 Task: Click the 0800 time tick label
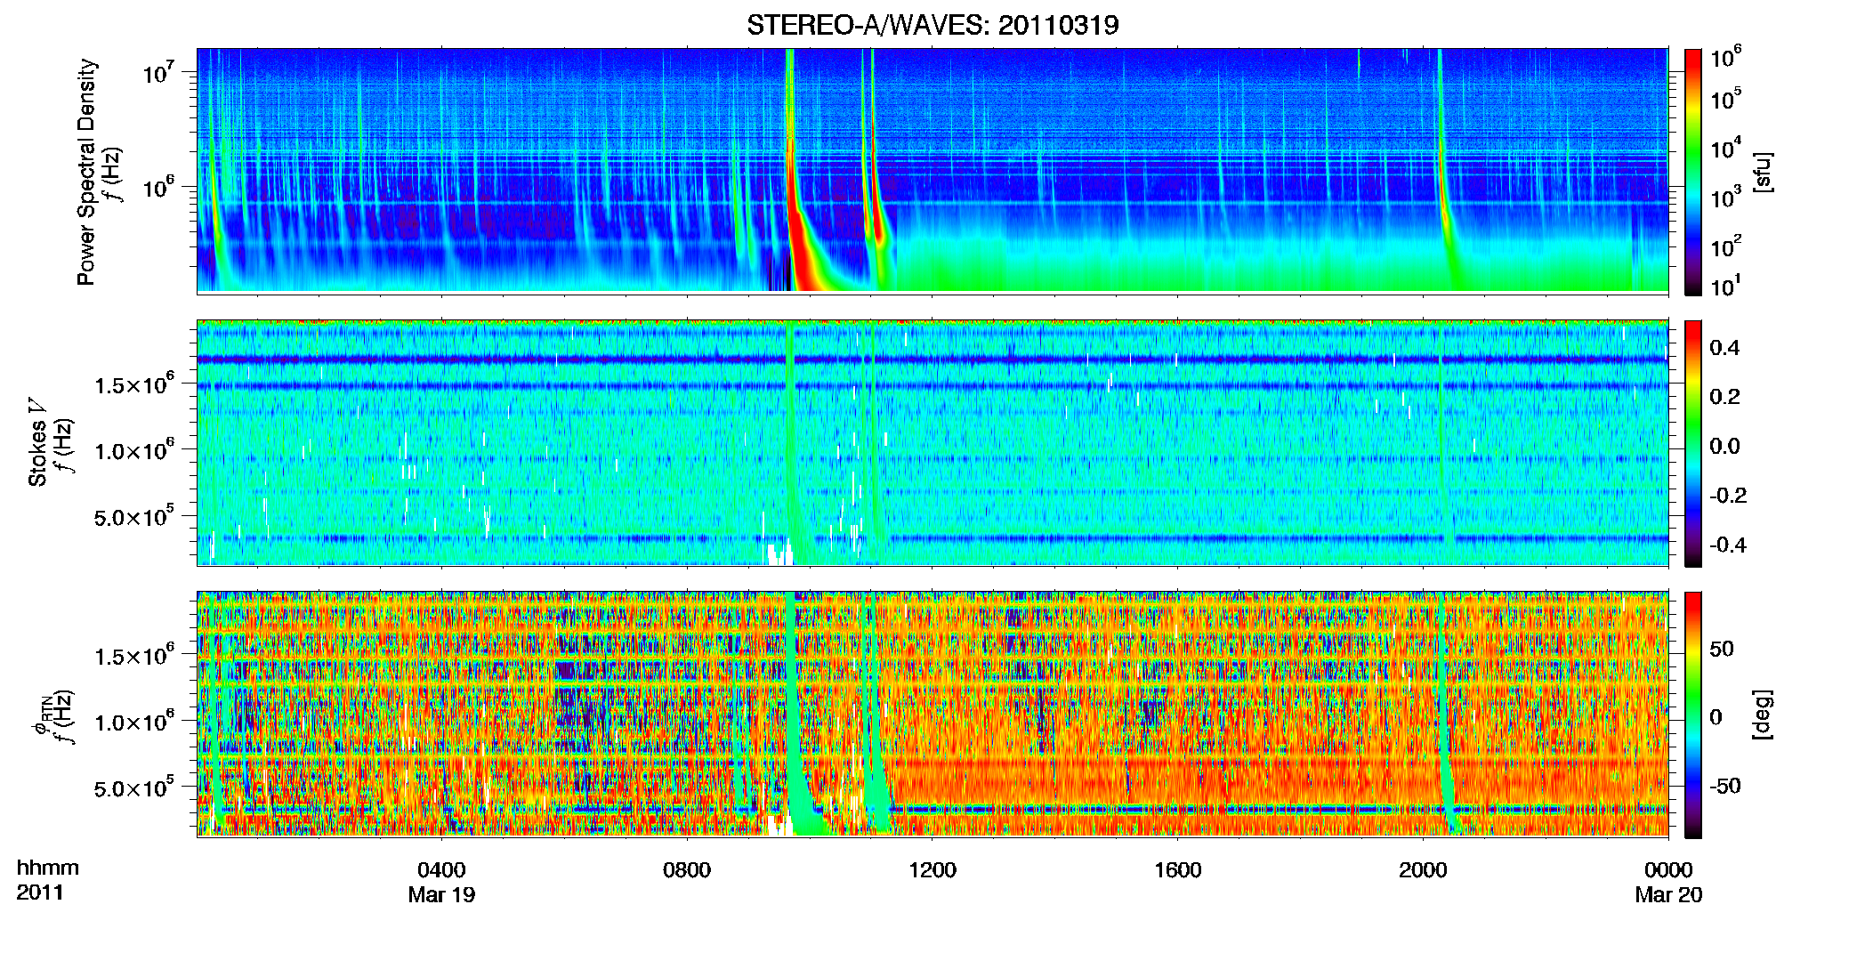[687, 870]
